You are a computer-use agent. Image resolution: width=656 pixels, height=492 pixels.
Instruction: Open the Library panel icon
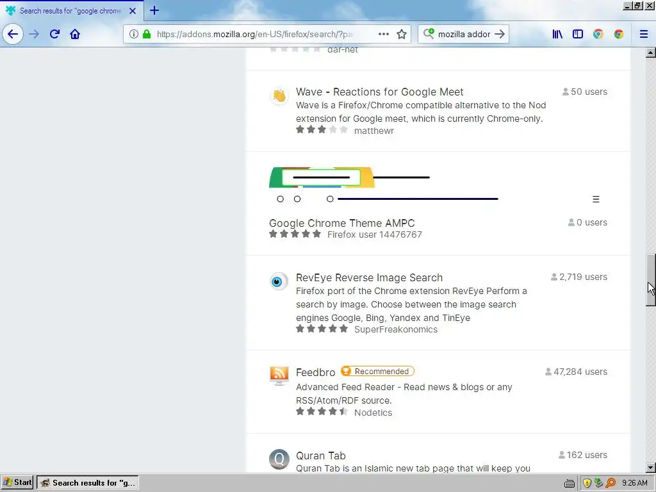pos(557,34)
